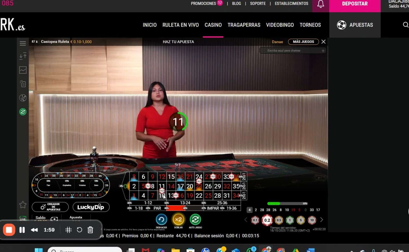The height and width of the screenshot is (252, 409).
Task: Click the Deshacer undo button
Action: click(161, 220)
